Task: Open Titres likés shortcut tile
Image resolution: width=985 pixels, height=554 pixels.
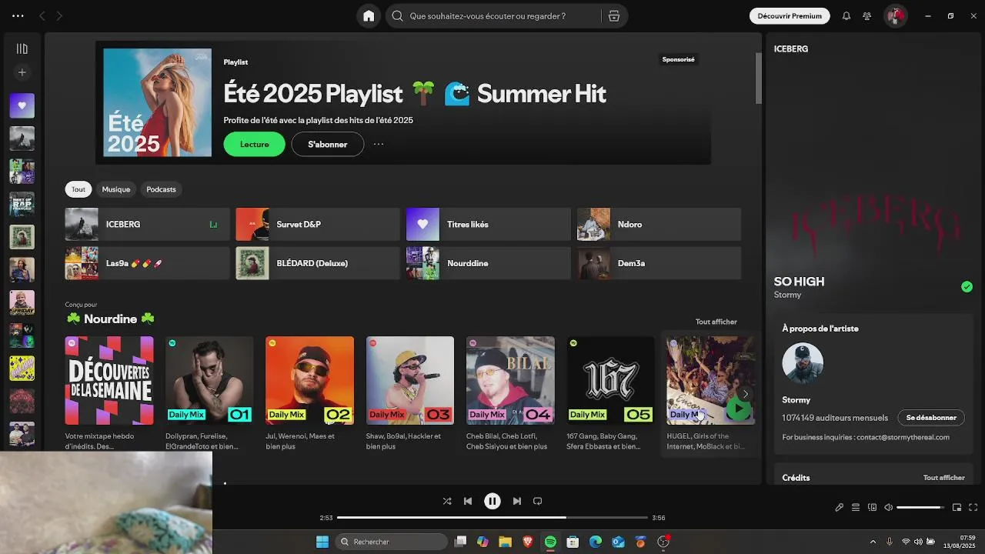Action: point(489,225)
